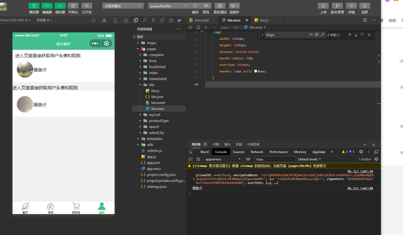403x235 pixels.
Task: Open the Explorer files icon in sidebar
Action: coord(136,20)
